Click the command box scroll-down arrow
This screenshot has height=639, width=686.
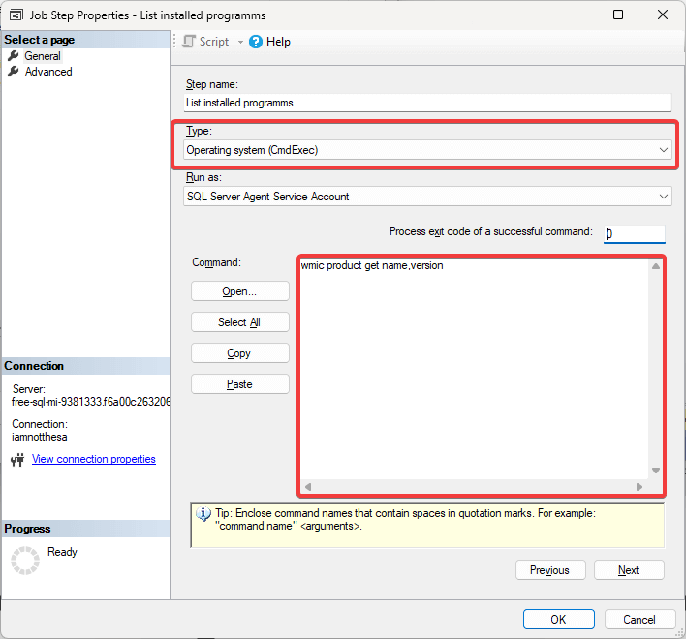pyautogui.click(x=655, y=471)
